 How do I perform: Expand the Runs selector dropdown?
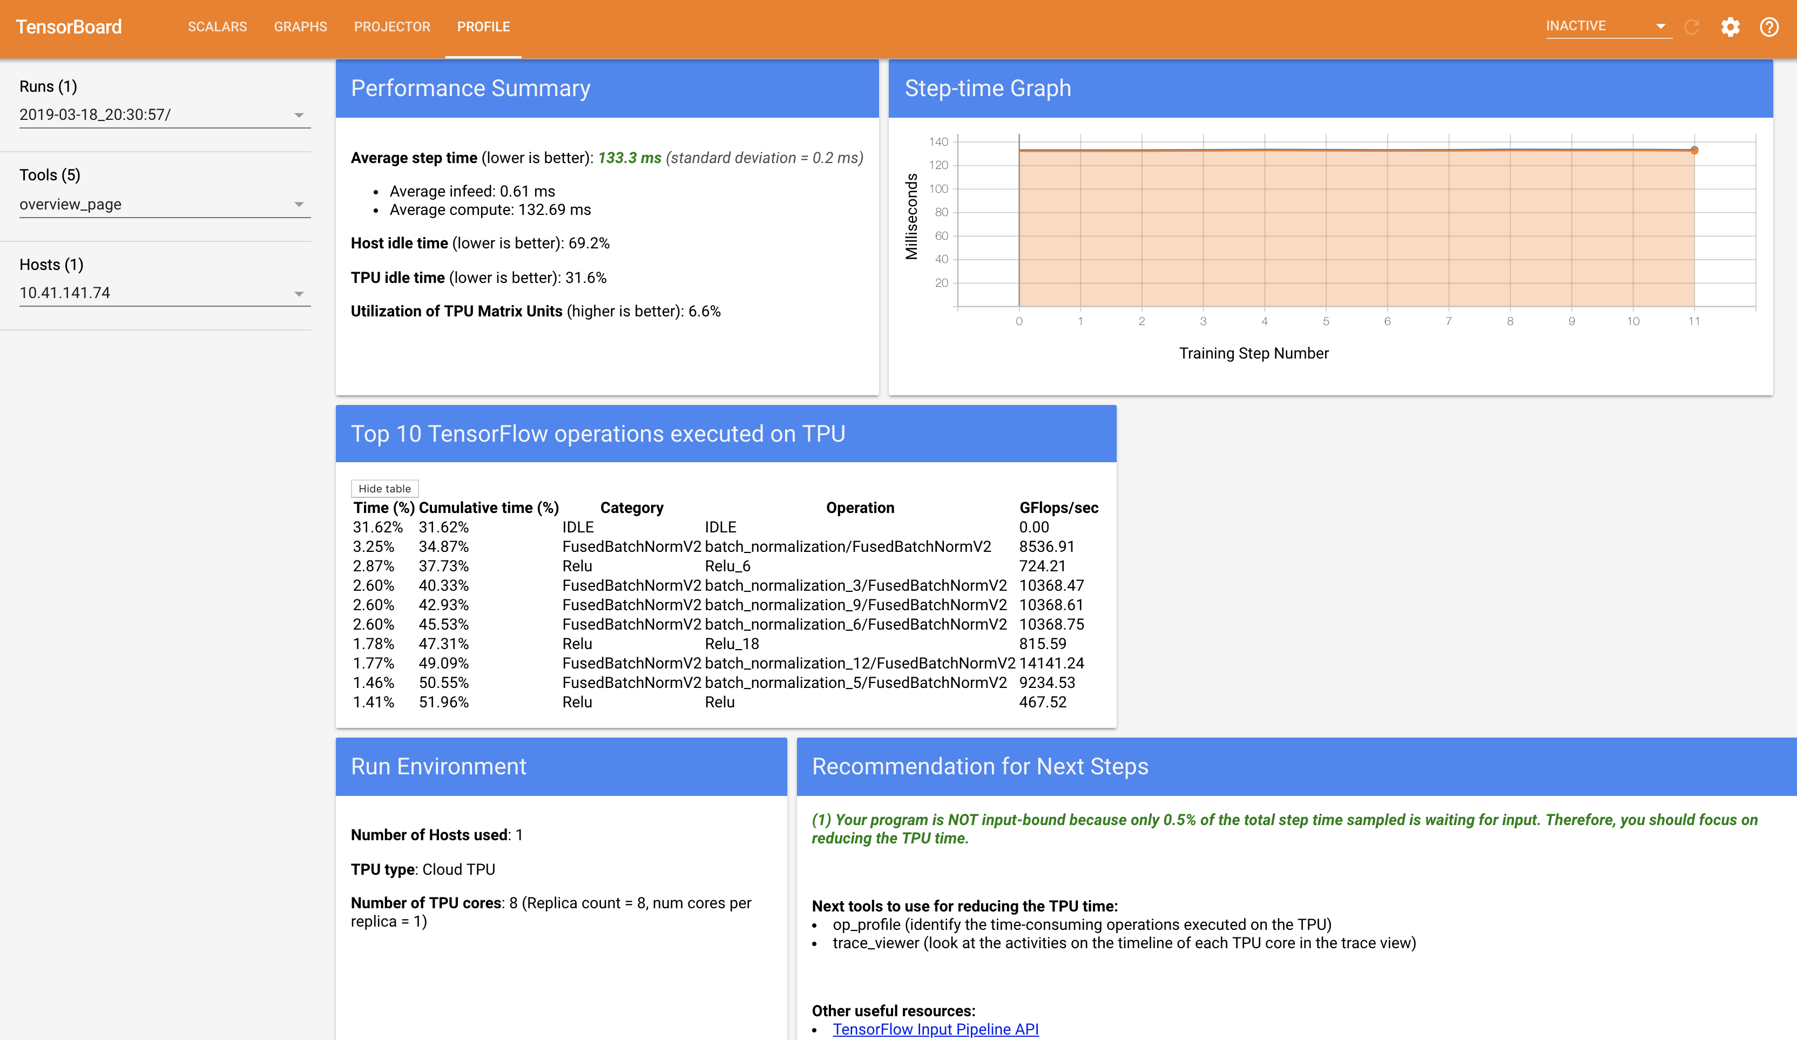164,115
